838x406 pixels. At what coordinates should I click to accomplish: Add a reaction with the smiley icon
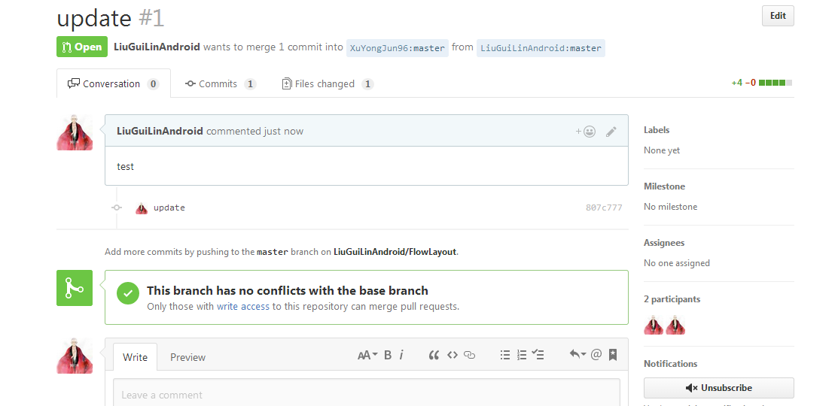586,132
